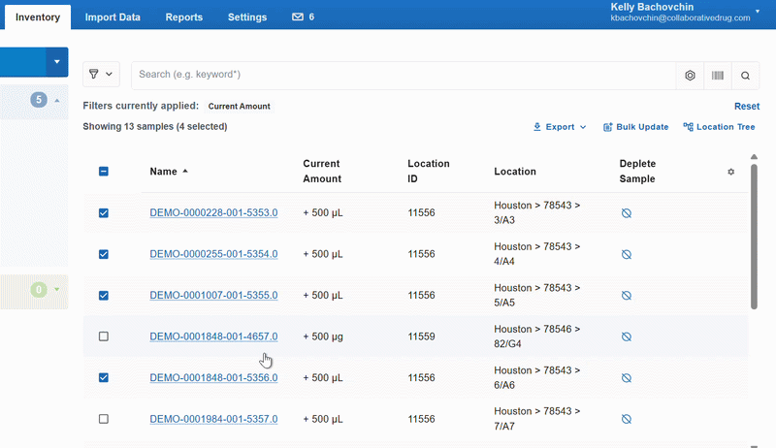Click Location ID '11559' cell
Image resolution: width=776 pixels, height=448 pixels.
tap(421, 336)
